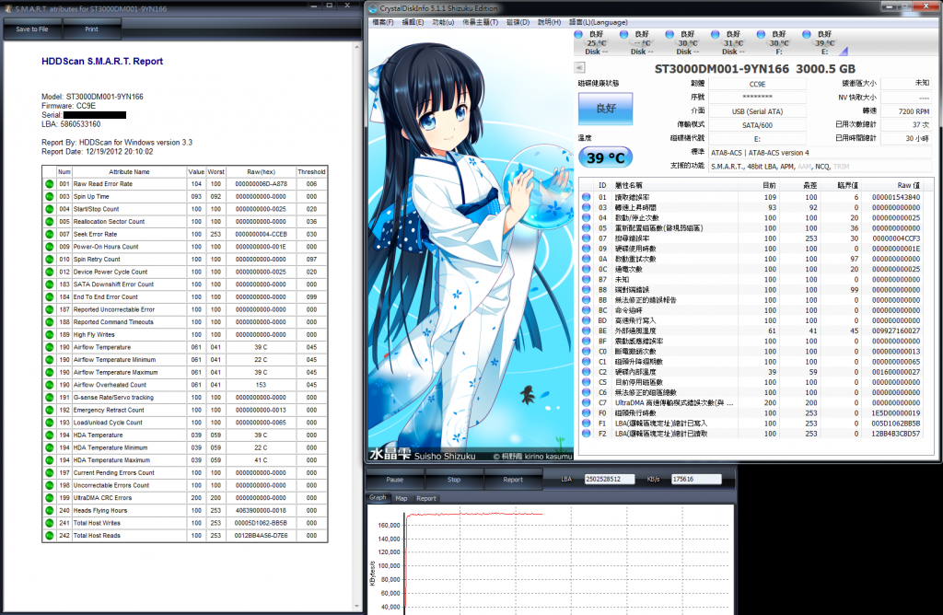Image resolution: width=943 pixels, height=615 pixels.
Task: Switch to the Report tab below Pause
Action: coord(425,498)
